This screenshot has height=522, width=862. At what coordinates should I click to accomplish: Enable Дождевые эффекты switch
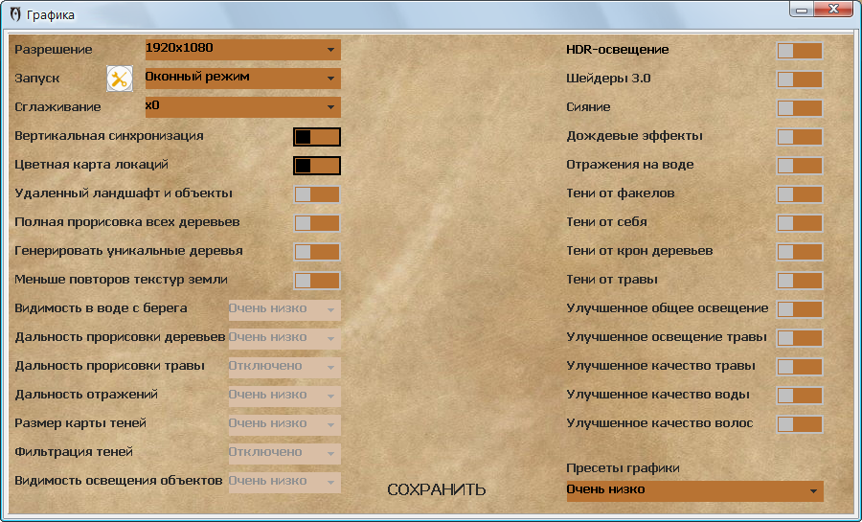799,136
